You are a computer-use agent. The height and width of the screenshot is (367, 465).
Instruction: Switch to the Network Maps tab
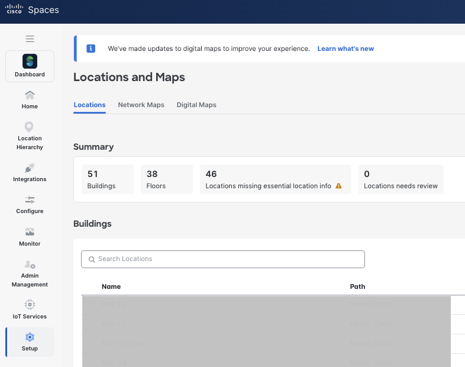[141, 105]
